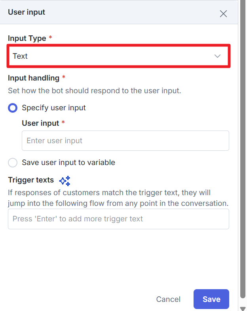Focus the Enter user input text field
247x311 pixels.
[125, 141]
